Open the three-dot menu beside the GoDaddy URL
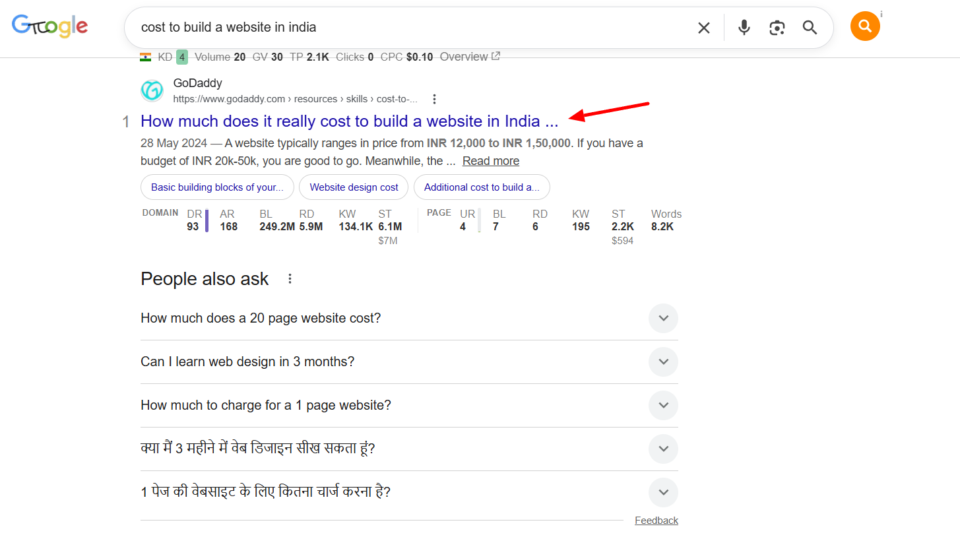 coord(434,98)
